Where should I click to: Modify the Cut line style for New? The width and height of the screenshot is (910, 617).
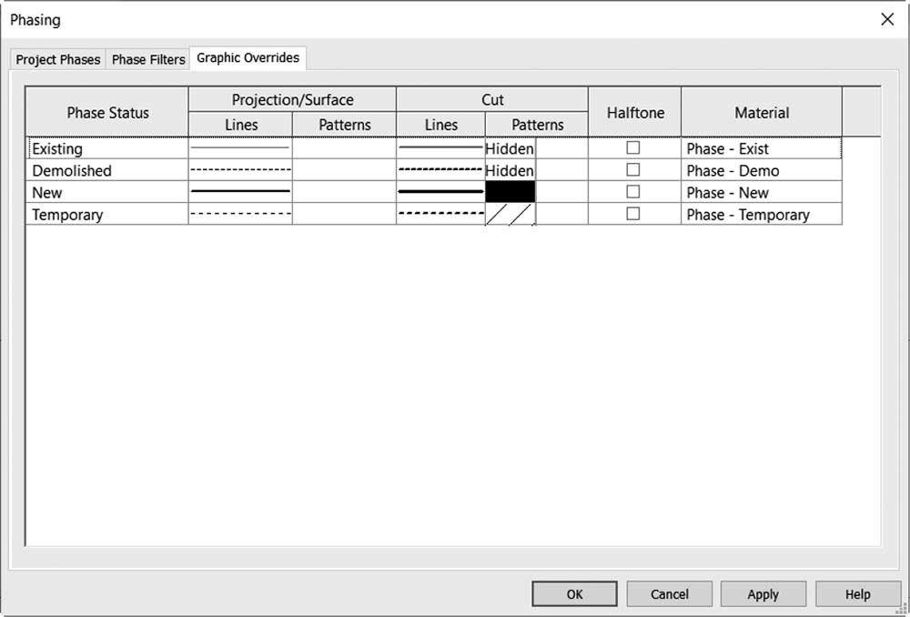pos(441,191)
